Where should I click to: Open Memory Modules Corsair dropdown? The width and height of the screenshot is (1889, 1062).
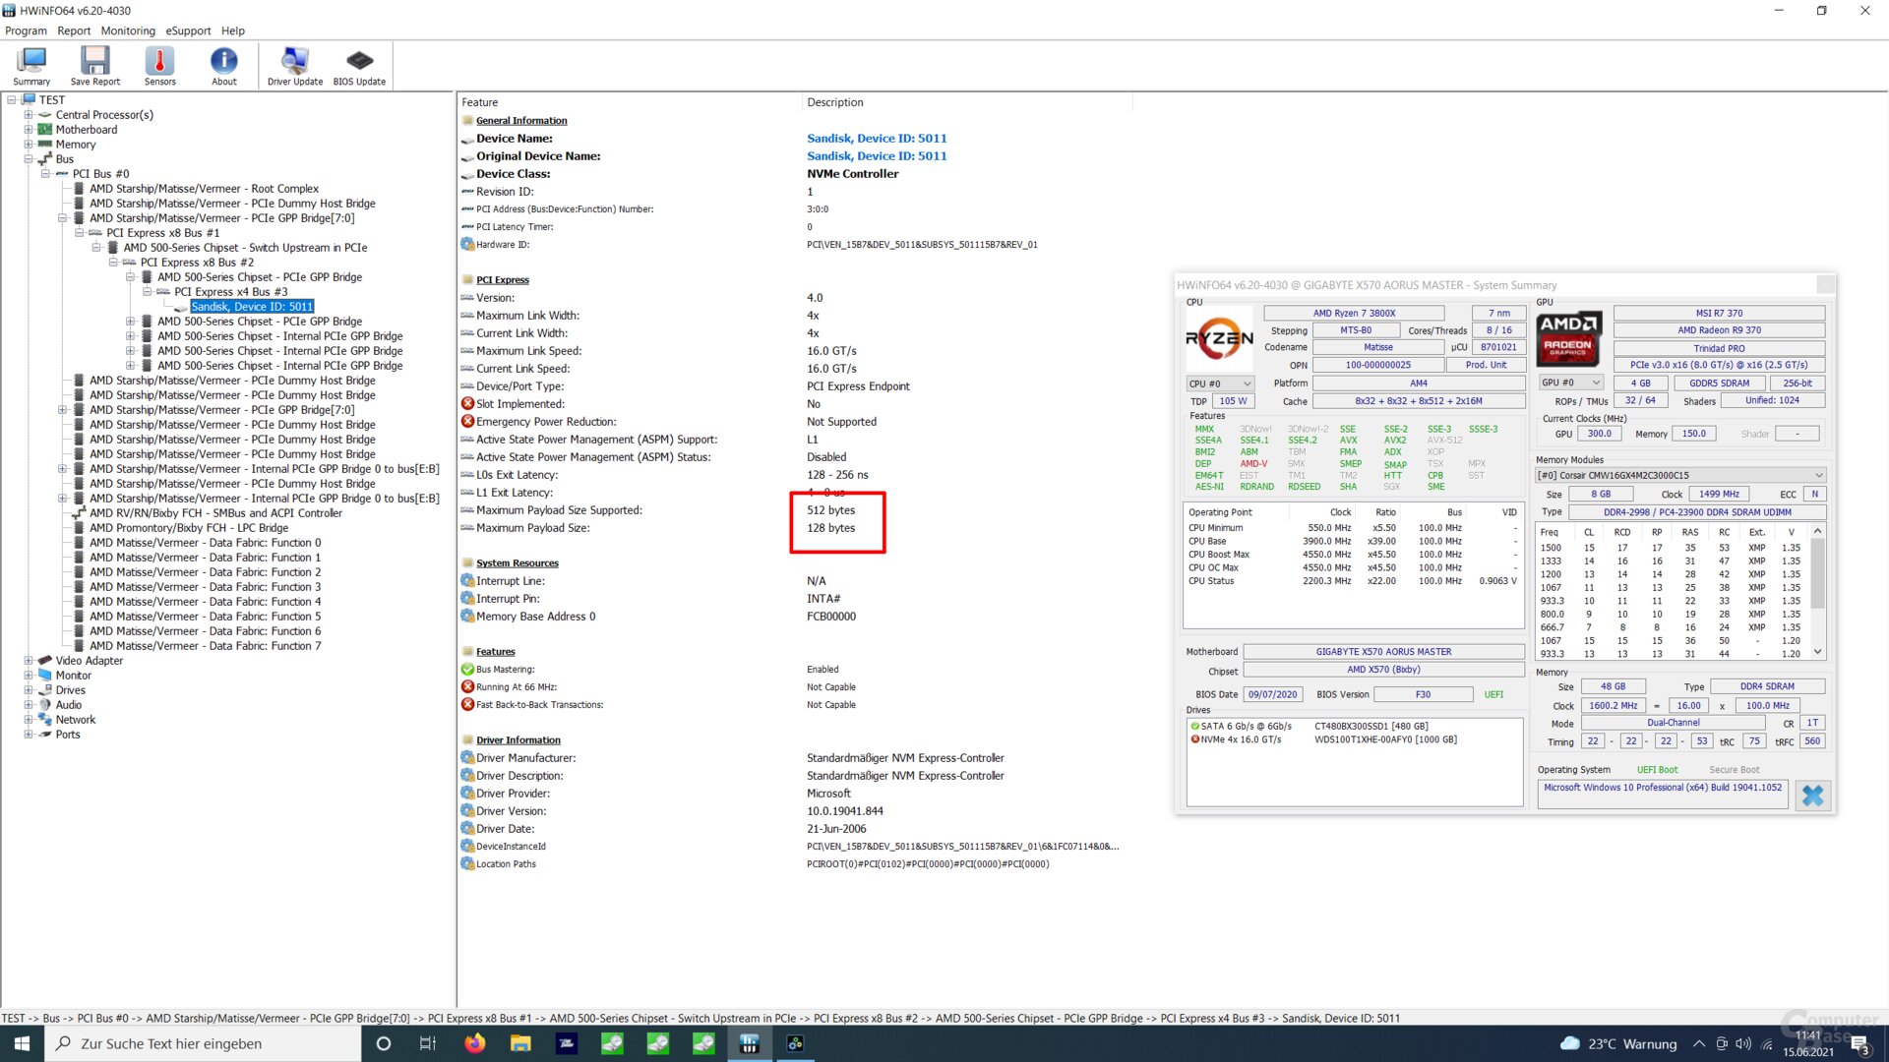[x=1680, y=475]
